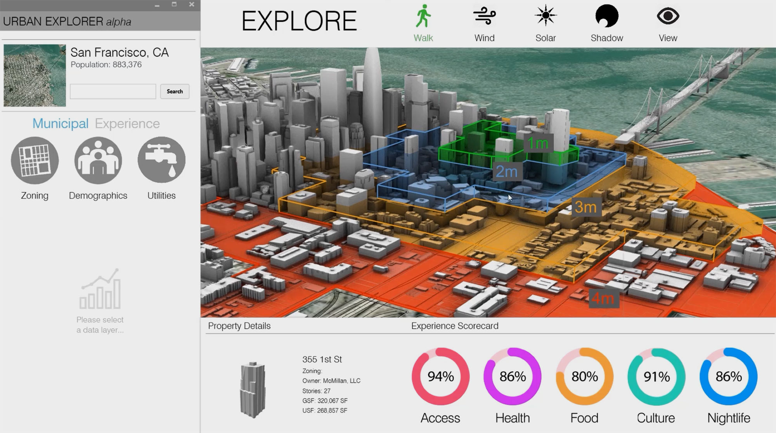Click the Property Details heading
The height and width of the screenshot is (433, 776).
239,326
